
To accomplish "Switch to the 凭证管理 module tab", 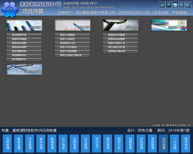I will tap(30, 143).
